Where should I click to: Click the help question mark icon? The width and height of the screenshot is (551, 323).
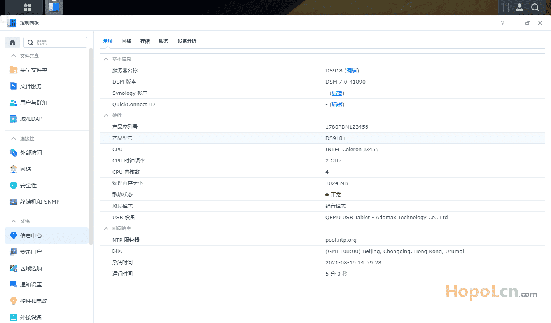[503, 23]
